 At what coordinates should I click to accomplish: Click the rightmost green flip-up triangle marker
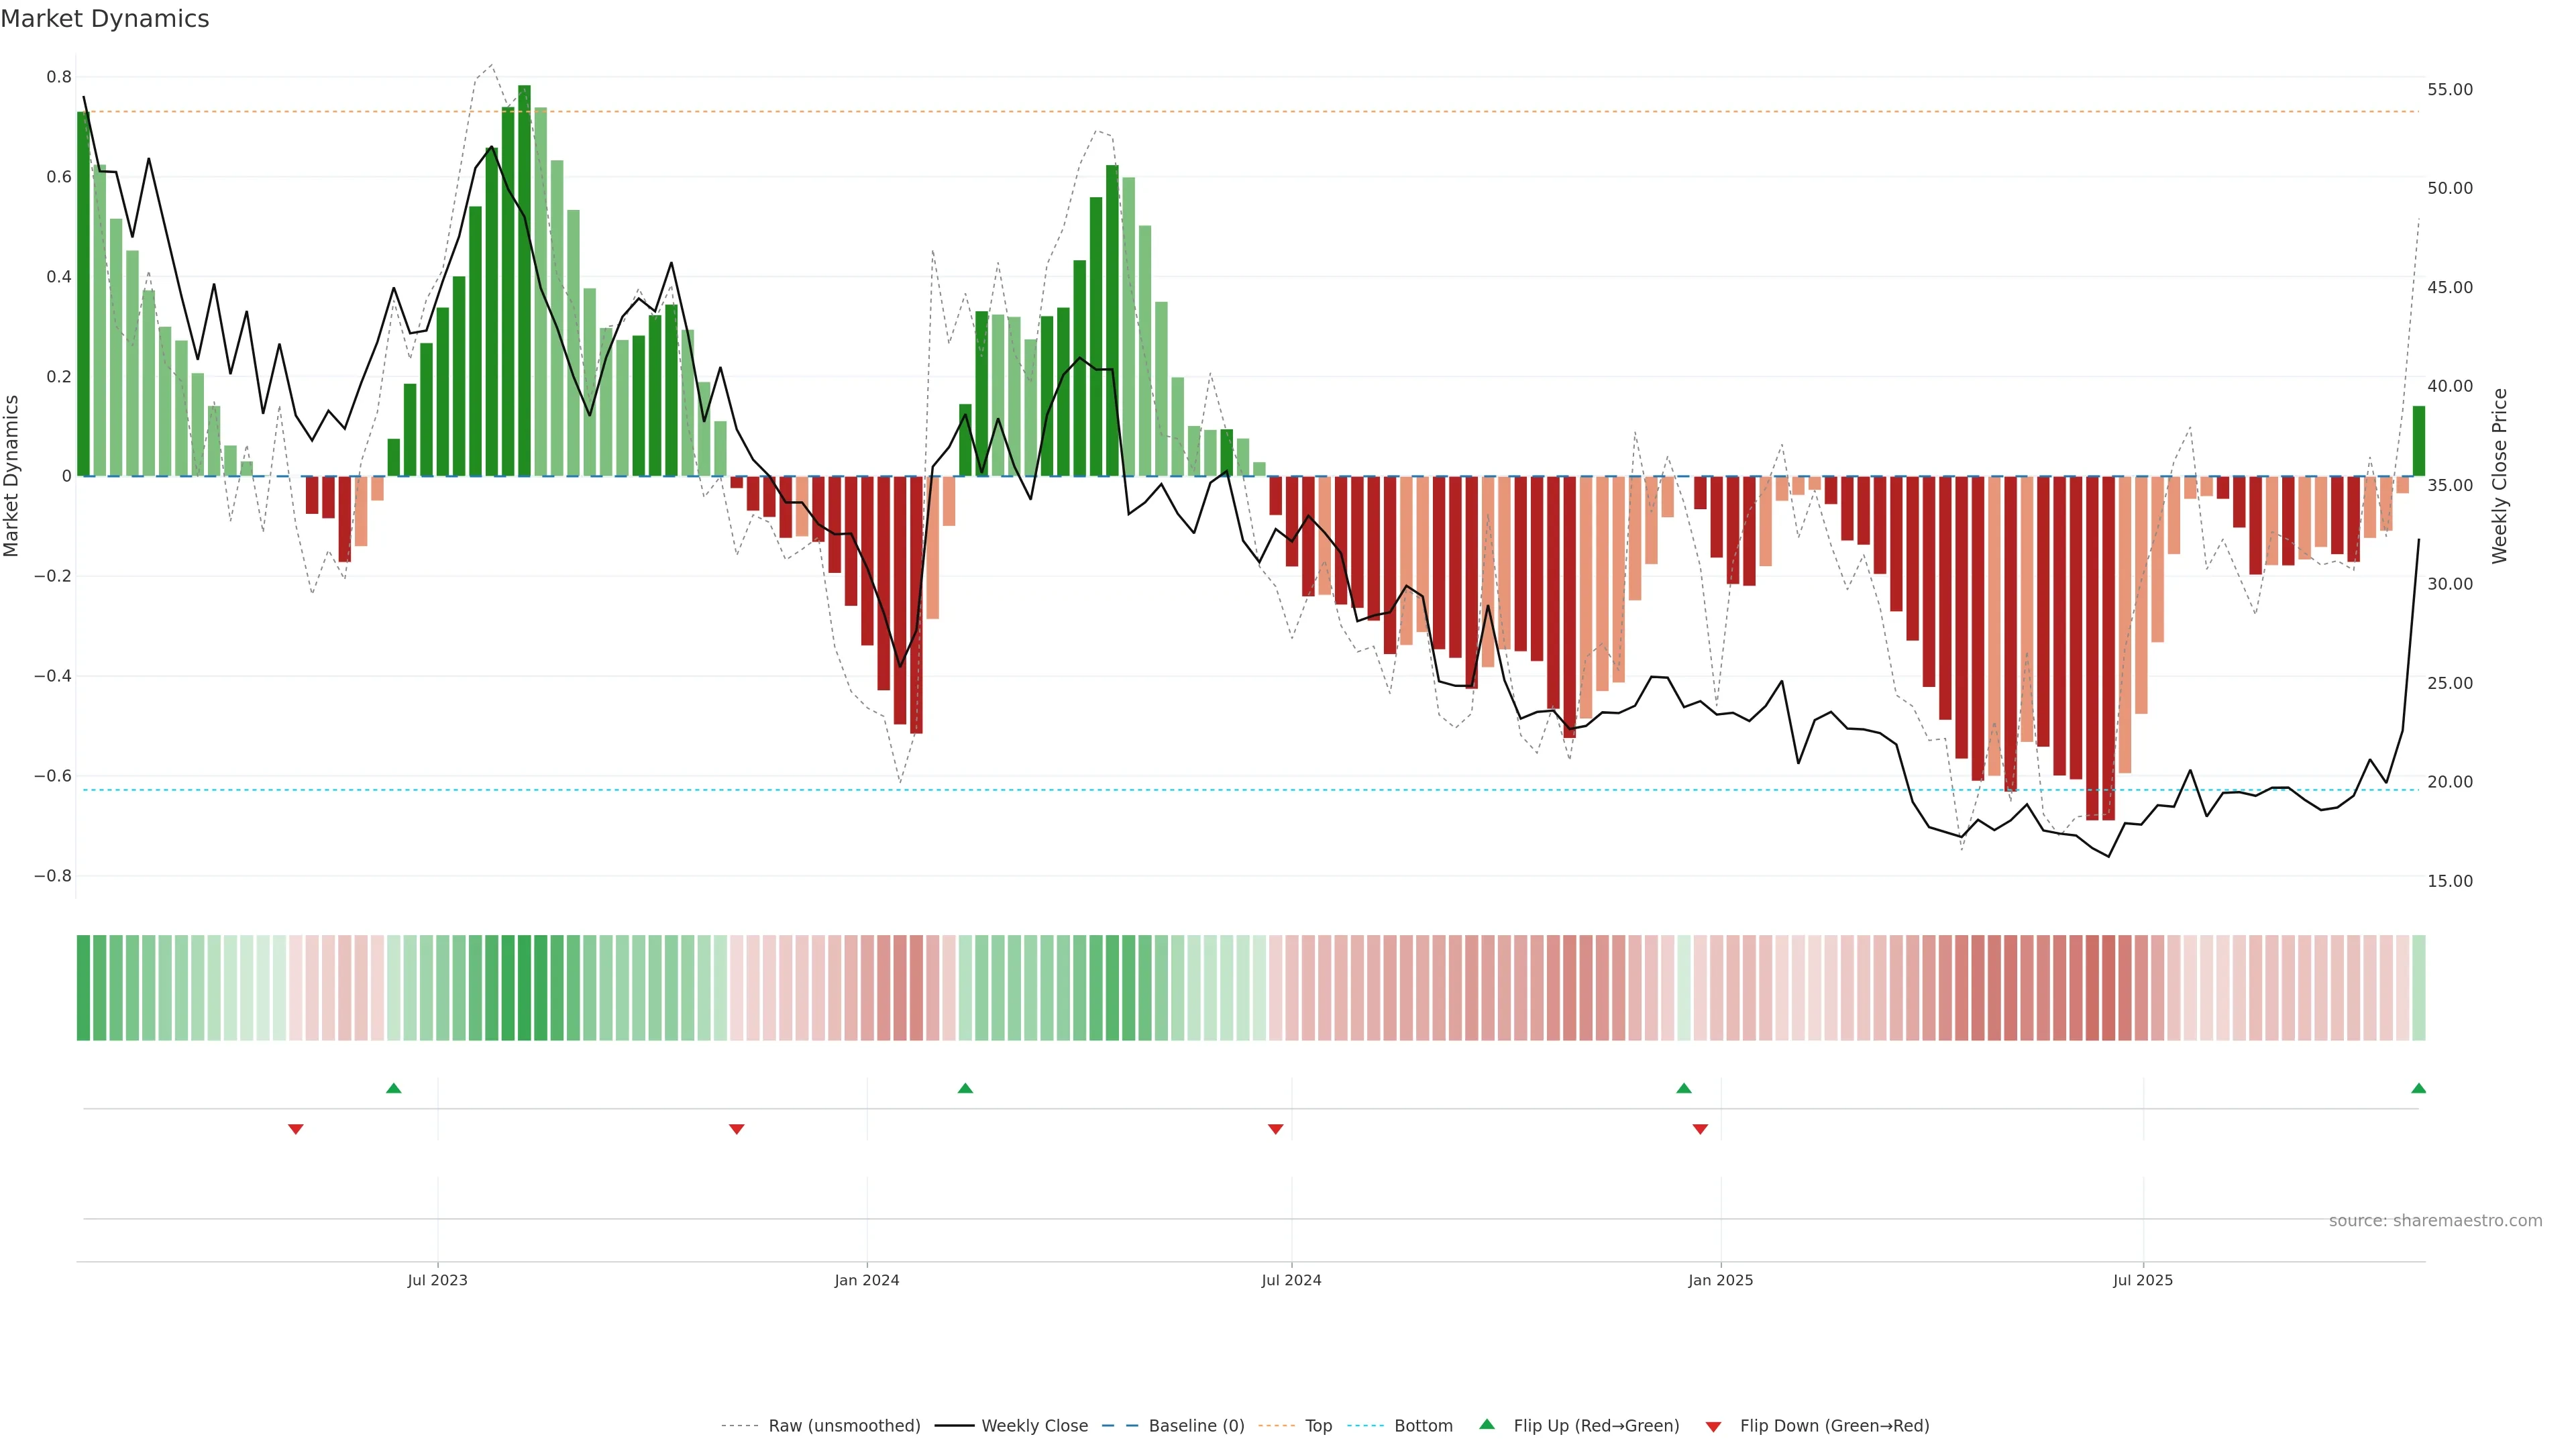point(2418,1088)
